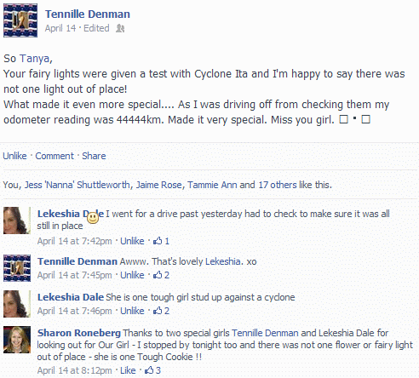Unlike Tennille's 7:45pm comment

(x=132, y=275)
